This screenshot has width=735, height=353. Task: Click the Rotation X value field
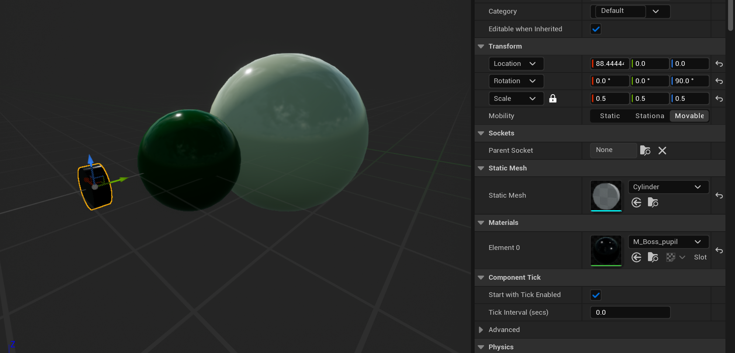click(610, 81)
